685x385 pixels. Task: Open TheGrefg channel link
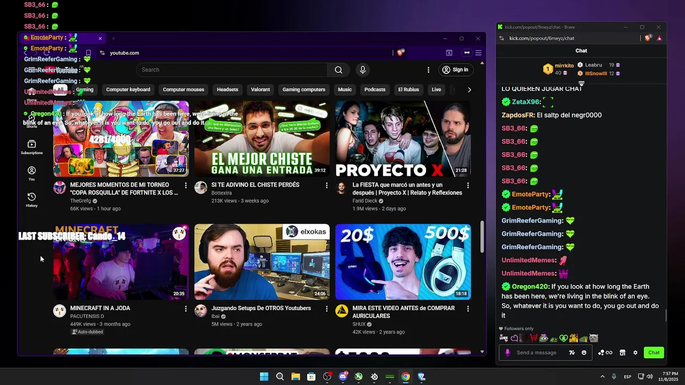81,201
